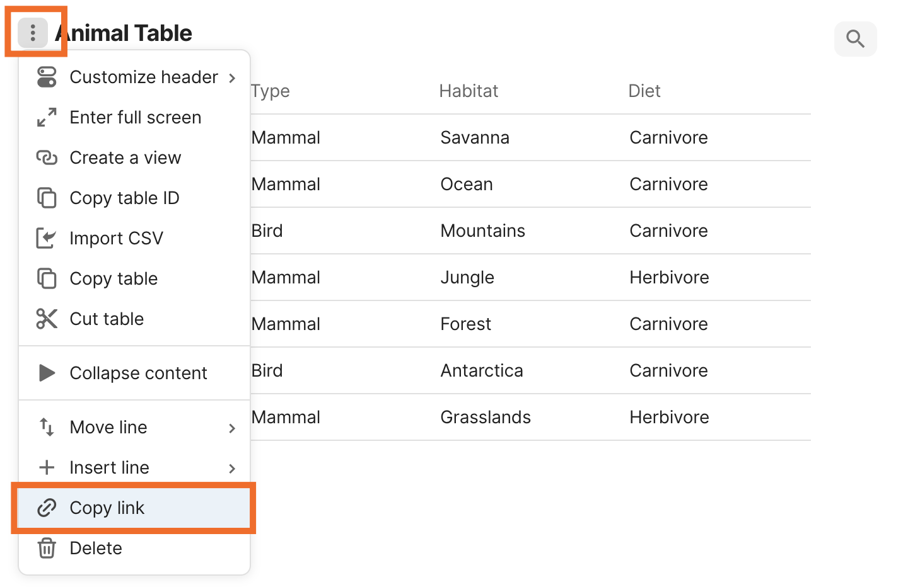The width and height of the screenshot is (903, 587).
Task: Click the Copy table ID icon
Action: point(47,198)
